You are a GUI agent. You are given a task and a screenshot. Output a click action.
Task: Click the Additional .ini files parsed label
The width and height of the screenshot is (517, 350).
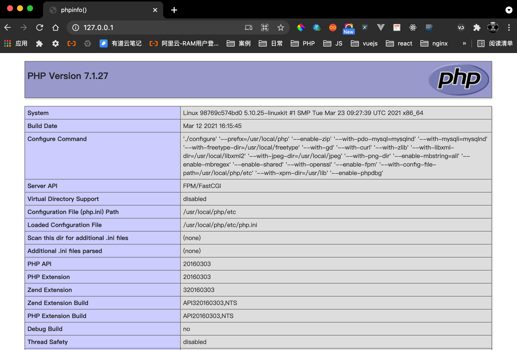coord(65,251)
